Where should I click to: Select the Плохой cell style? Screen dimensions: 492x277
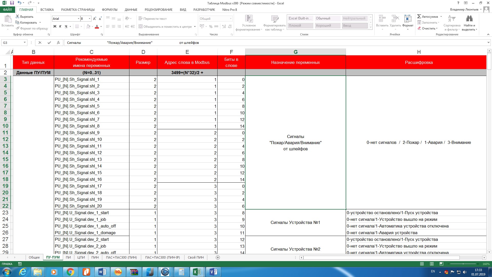coord(300,25)
